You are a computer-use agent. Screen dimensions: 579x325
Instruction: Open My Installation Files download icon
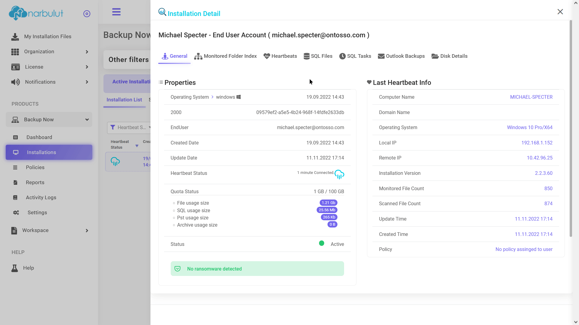click(15, 37)
